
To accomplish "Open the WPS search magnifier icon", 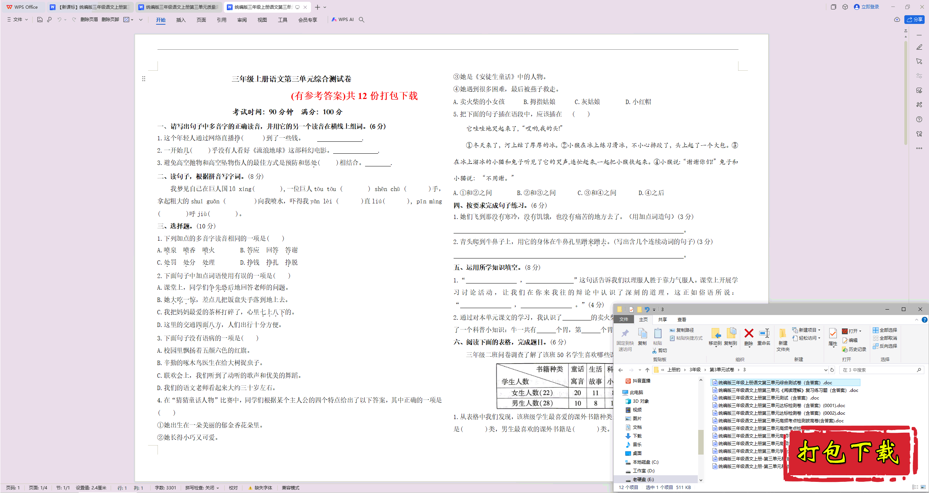I will click(361, 20).
